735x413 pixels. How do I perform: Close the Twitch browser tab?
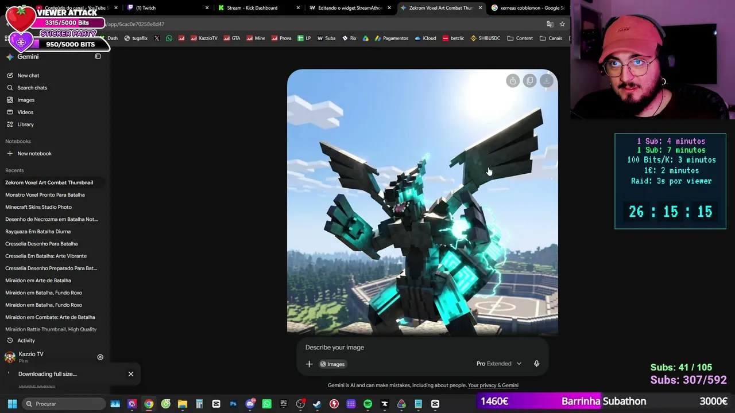[207, 8]
